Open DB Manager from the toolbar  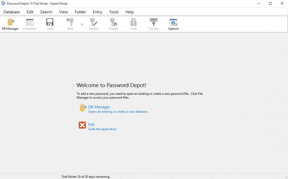10,24
